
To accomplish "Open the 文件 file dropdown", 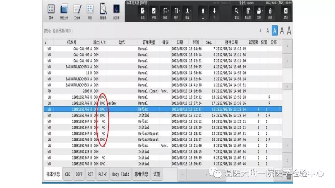I will click(x=259, y=13).
